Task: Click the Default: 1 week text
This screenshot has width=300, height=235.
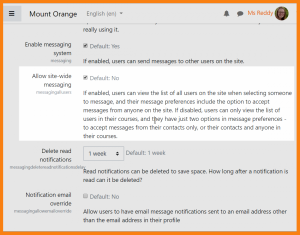Action: coord(145,152)
